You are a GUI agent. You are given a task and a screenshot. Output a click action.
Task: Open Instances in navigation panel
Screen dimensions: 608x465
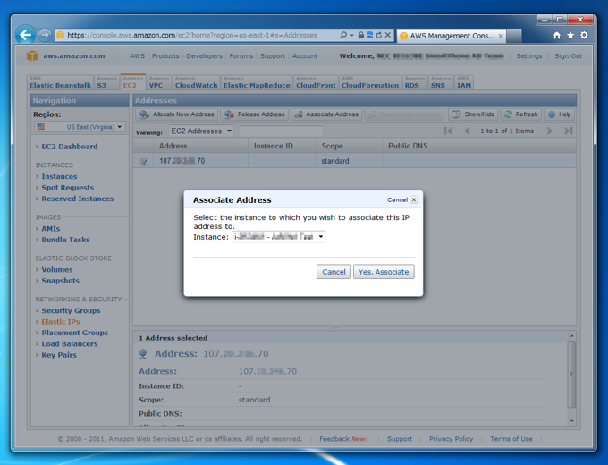tap(59, 176)
